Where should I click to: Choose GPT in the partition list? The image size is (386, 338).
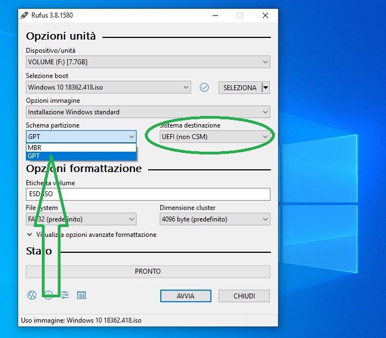pyautogui.click(x=81, y=156)
